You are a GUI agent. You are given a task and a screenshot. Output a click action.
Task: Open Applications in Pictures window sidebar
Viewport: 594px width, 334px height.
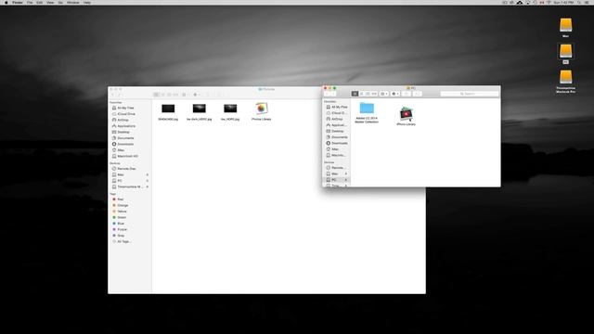123,126
